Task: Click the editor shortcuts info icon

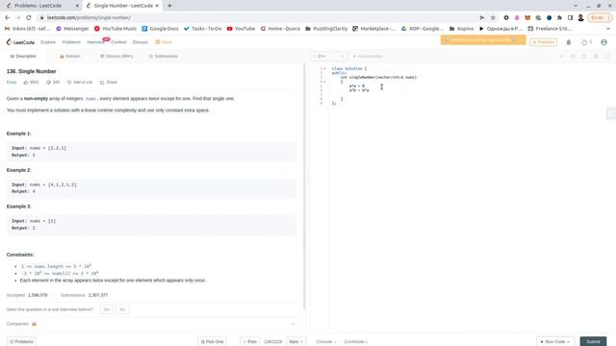Action: [x=562, y=56]
